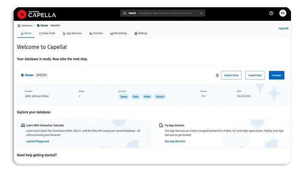Open the App Services tab
Image resolution: width=305 pixels, height=171 pixels.
pyautogui.click(x=72, y=33)
